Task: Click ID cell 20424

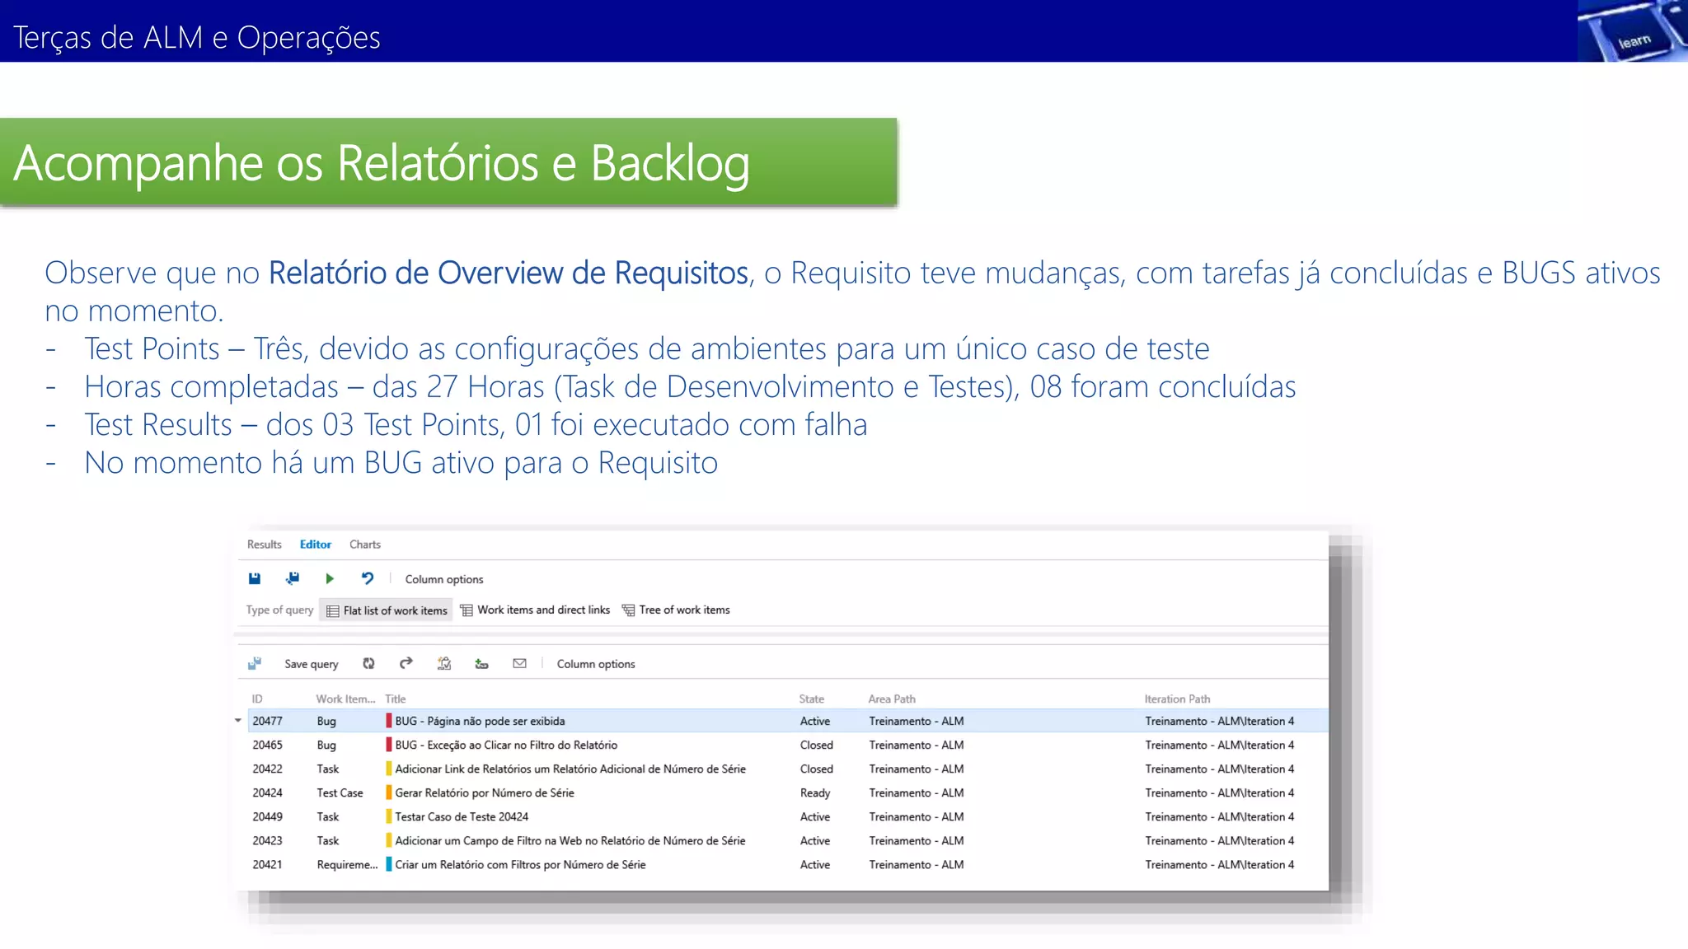Action: click(267, 792)
